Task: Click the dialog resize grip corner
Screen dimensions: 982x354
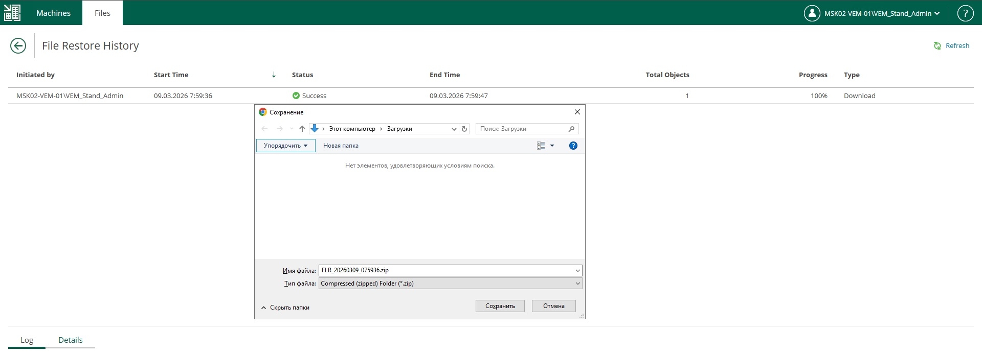Action: click(x=582, y=316)
